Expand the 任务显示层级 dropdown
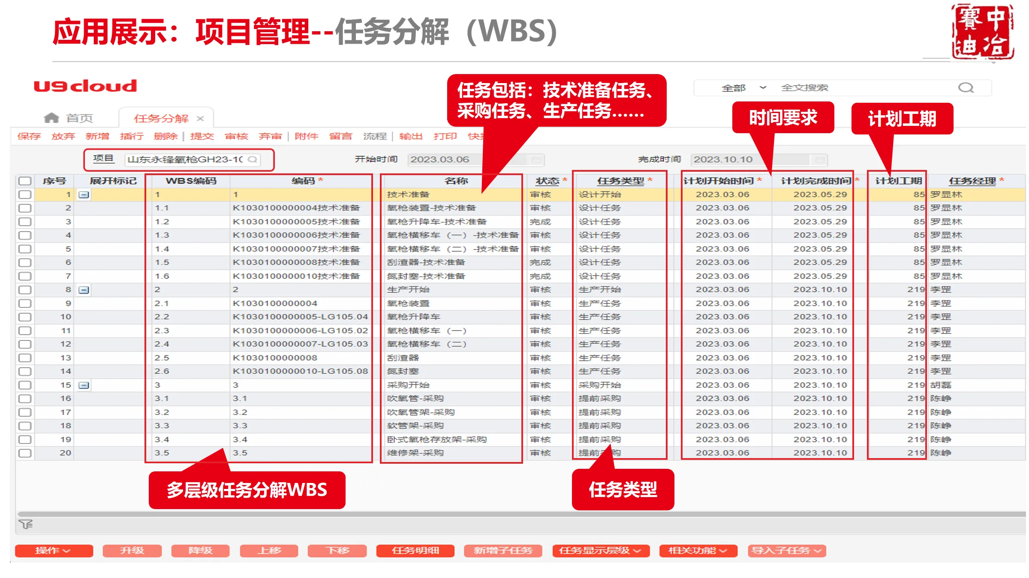1029x578 pixels. (x=601, y=551)
